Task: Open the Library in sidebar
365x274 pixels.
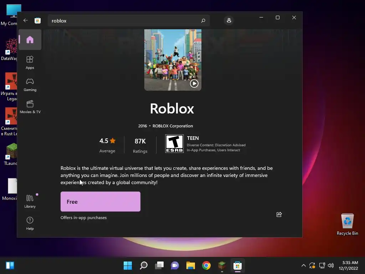Action: [x=30, y=201]
